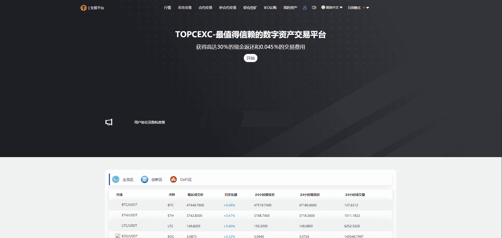Open the 我的资产 assets menu item

tap(290, 8)
